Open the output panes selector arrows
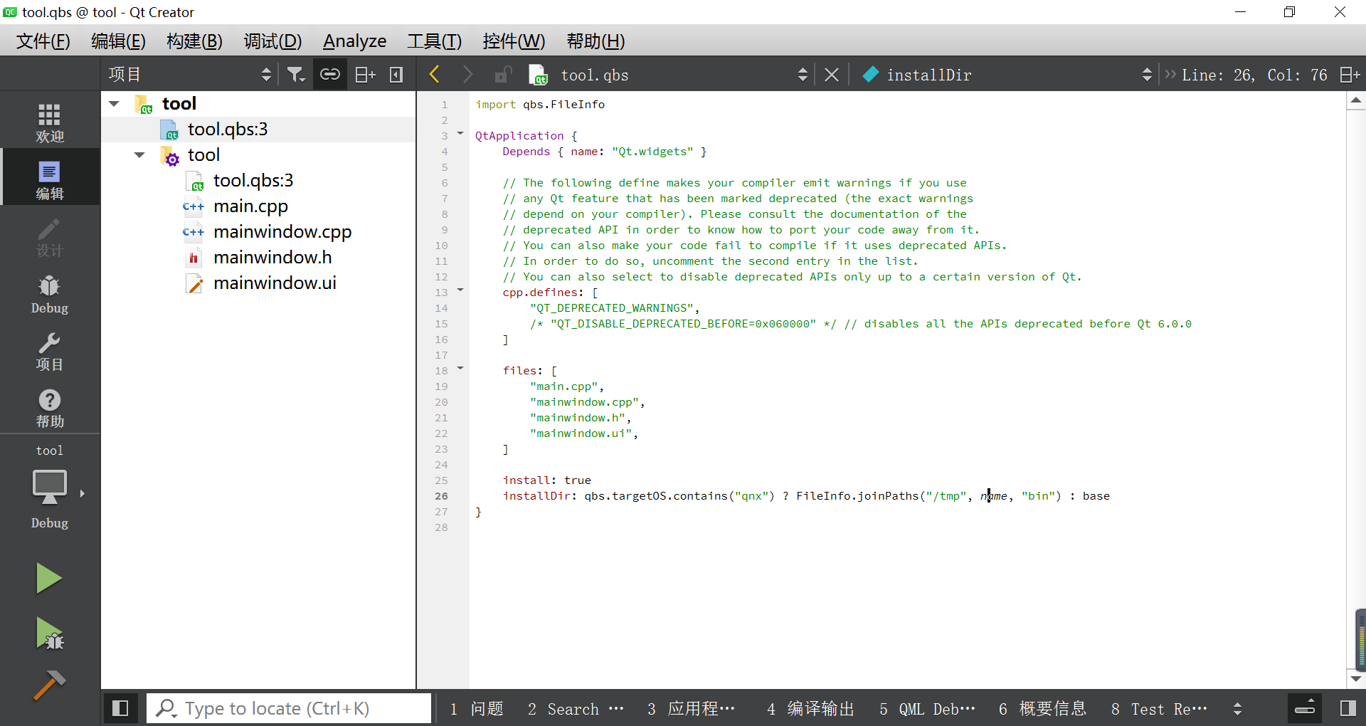1366x726 pixels. pyautogui.click(x=1237, y=709)
